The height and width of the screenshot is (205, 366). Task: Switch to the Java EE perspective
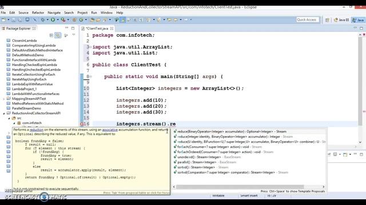[x=342, y=20]
